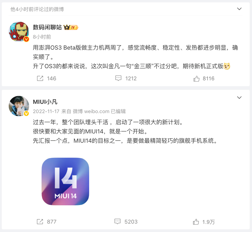Like the MIUI小凡 post with thumbs-up
252x232 pixels.
click(196, 222)
